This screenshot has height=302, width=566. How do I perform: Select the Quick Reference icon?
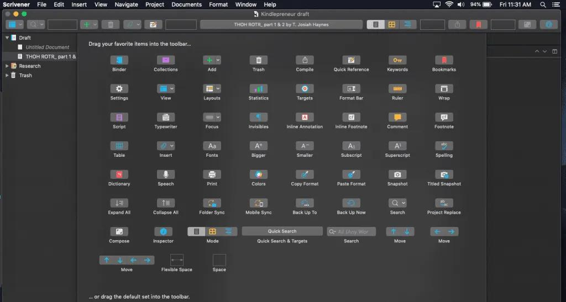click(x=351, y=60)
